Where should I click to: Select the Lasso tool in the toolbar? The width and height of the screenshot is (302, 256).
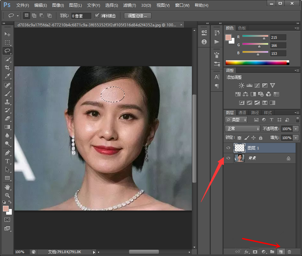[7, 51]
